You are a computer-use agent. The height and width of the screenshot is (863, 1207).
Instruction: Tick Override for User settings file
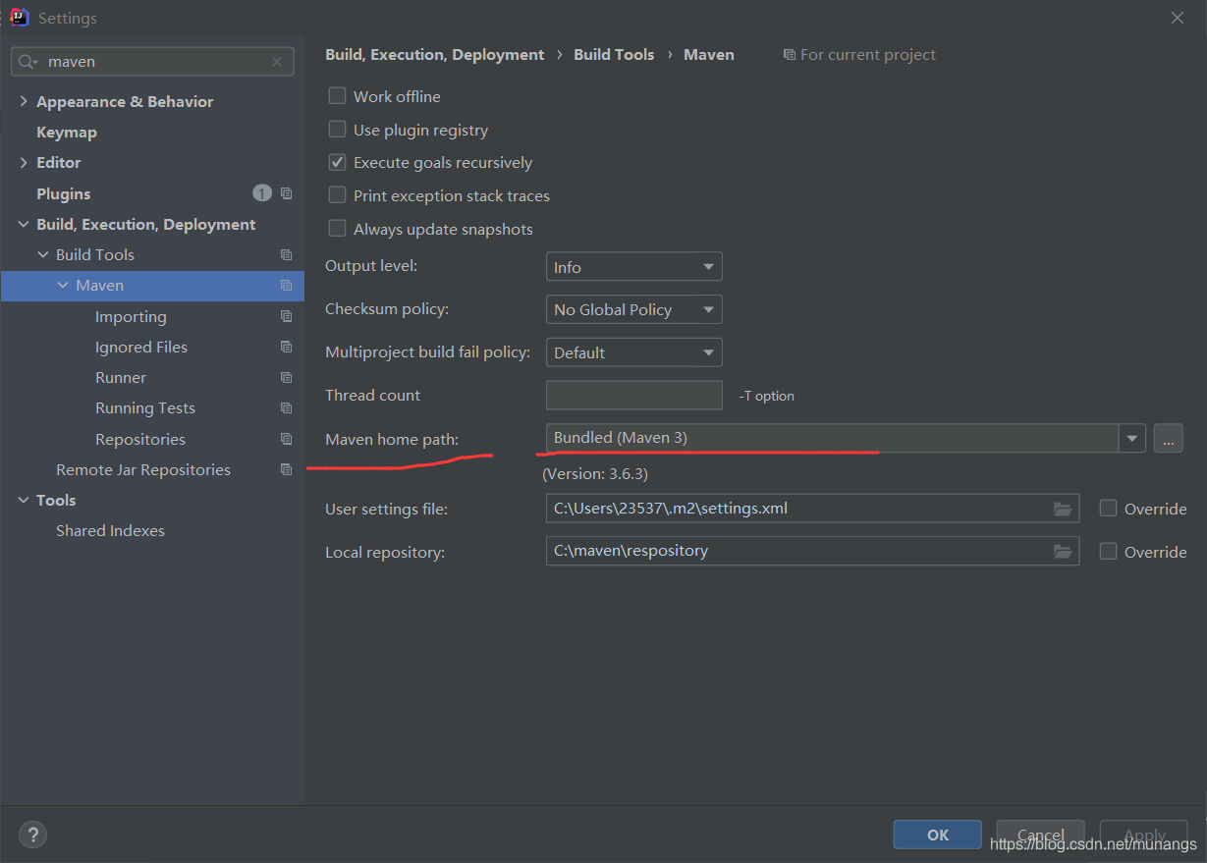(1108, 509)
